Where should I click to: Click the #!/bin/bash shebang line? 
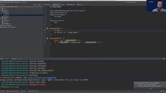pos(56,7)
